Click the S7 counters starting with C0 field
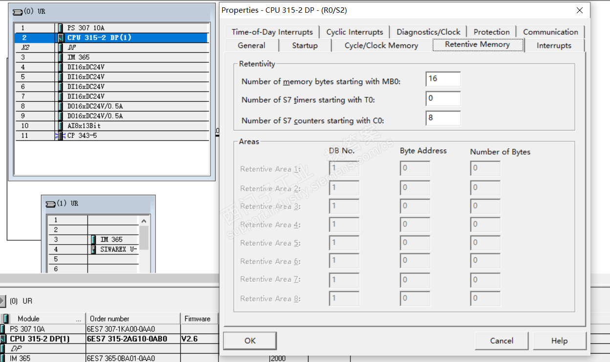The height and width of the screenshot is (362, 610). click(443, 118)
